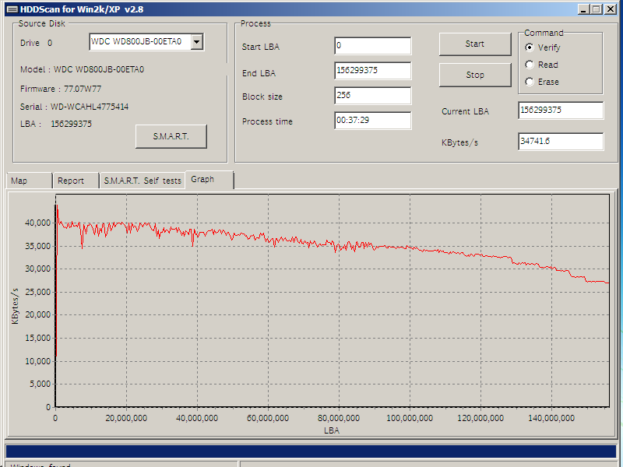Click the S.M.A.R.T. button
The width and height of the screenshot is (623, 467).
[x=171, y=136]
